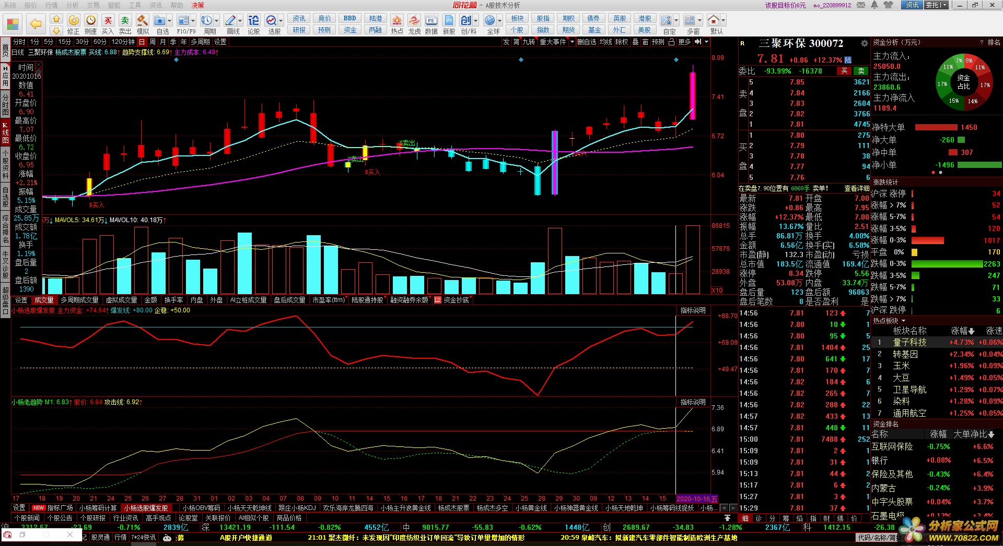Click the 修正 toolbar icon
This screenshot has width=1003, height=546.
(74, 20)
